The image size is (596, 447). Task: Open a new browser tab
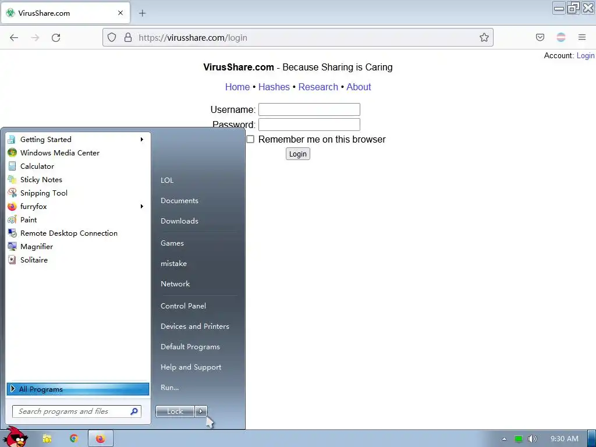click(142, 13)
